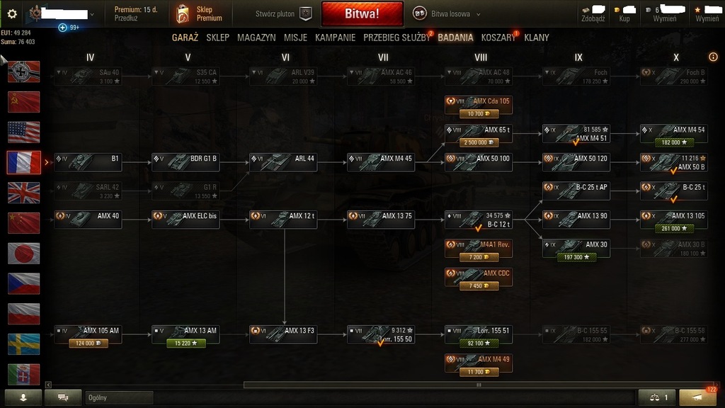Open the contacts icon at bottom left
Screen dimensions: 725x408
click(x=23, y=397)
